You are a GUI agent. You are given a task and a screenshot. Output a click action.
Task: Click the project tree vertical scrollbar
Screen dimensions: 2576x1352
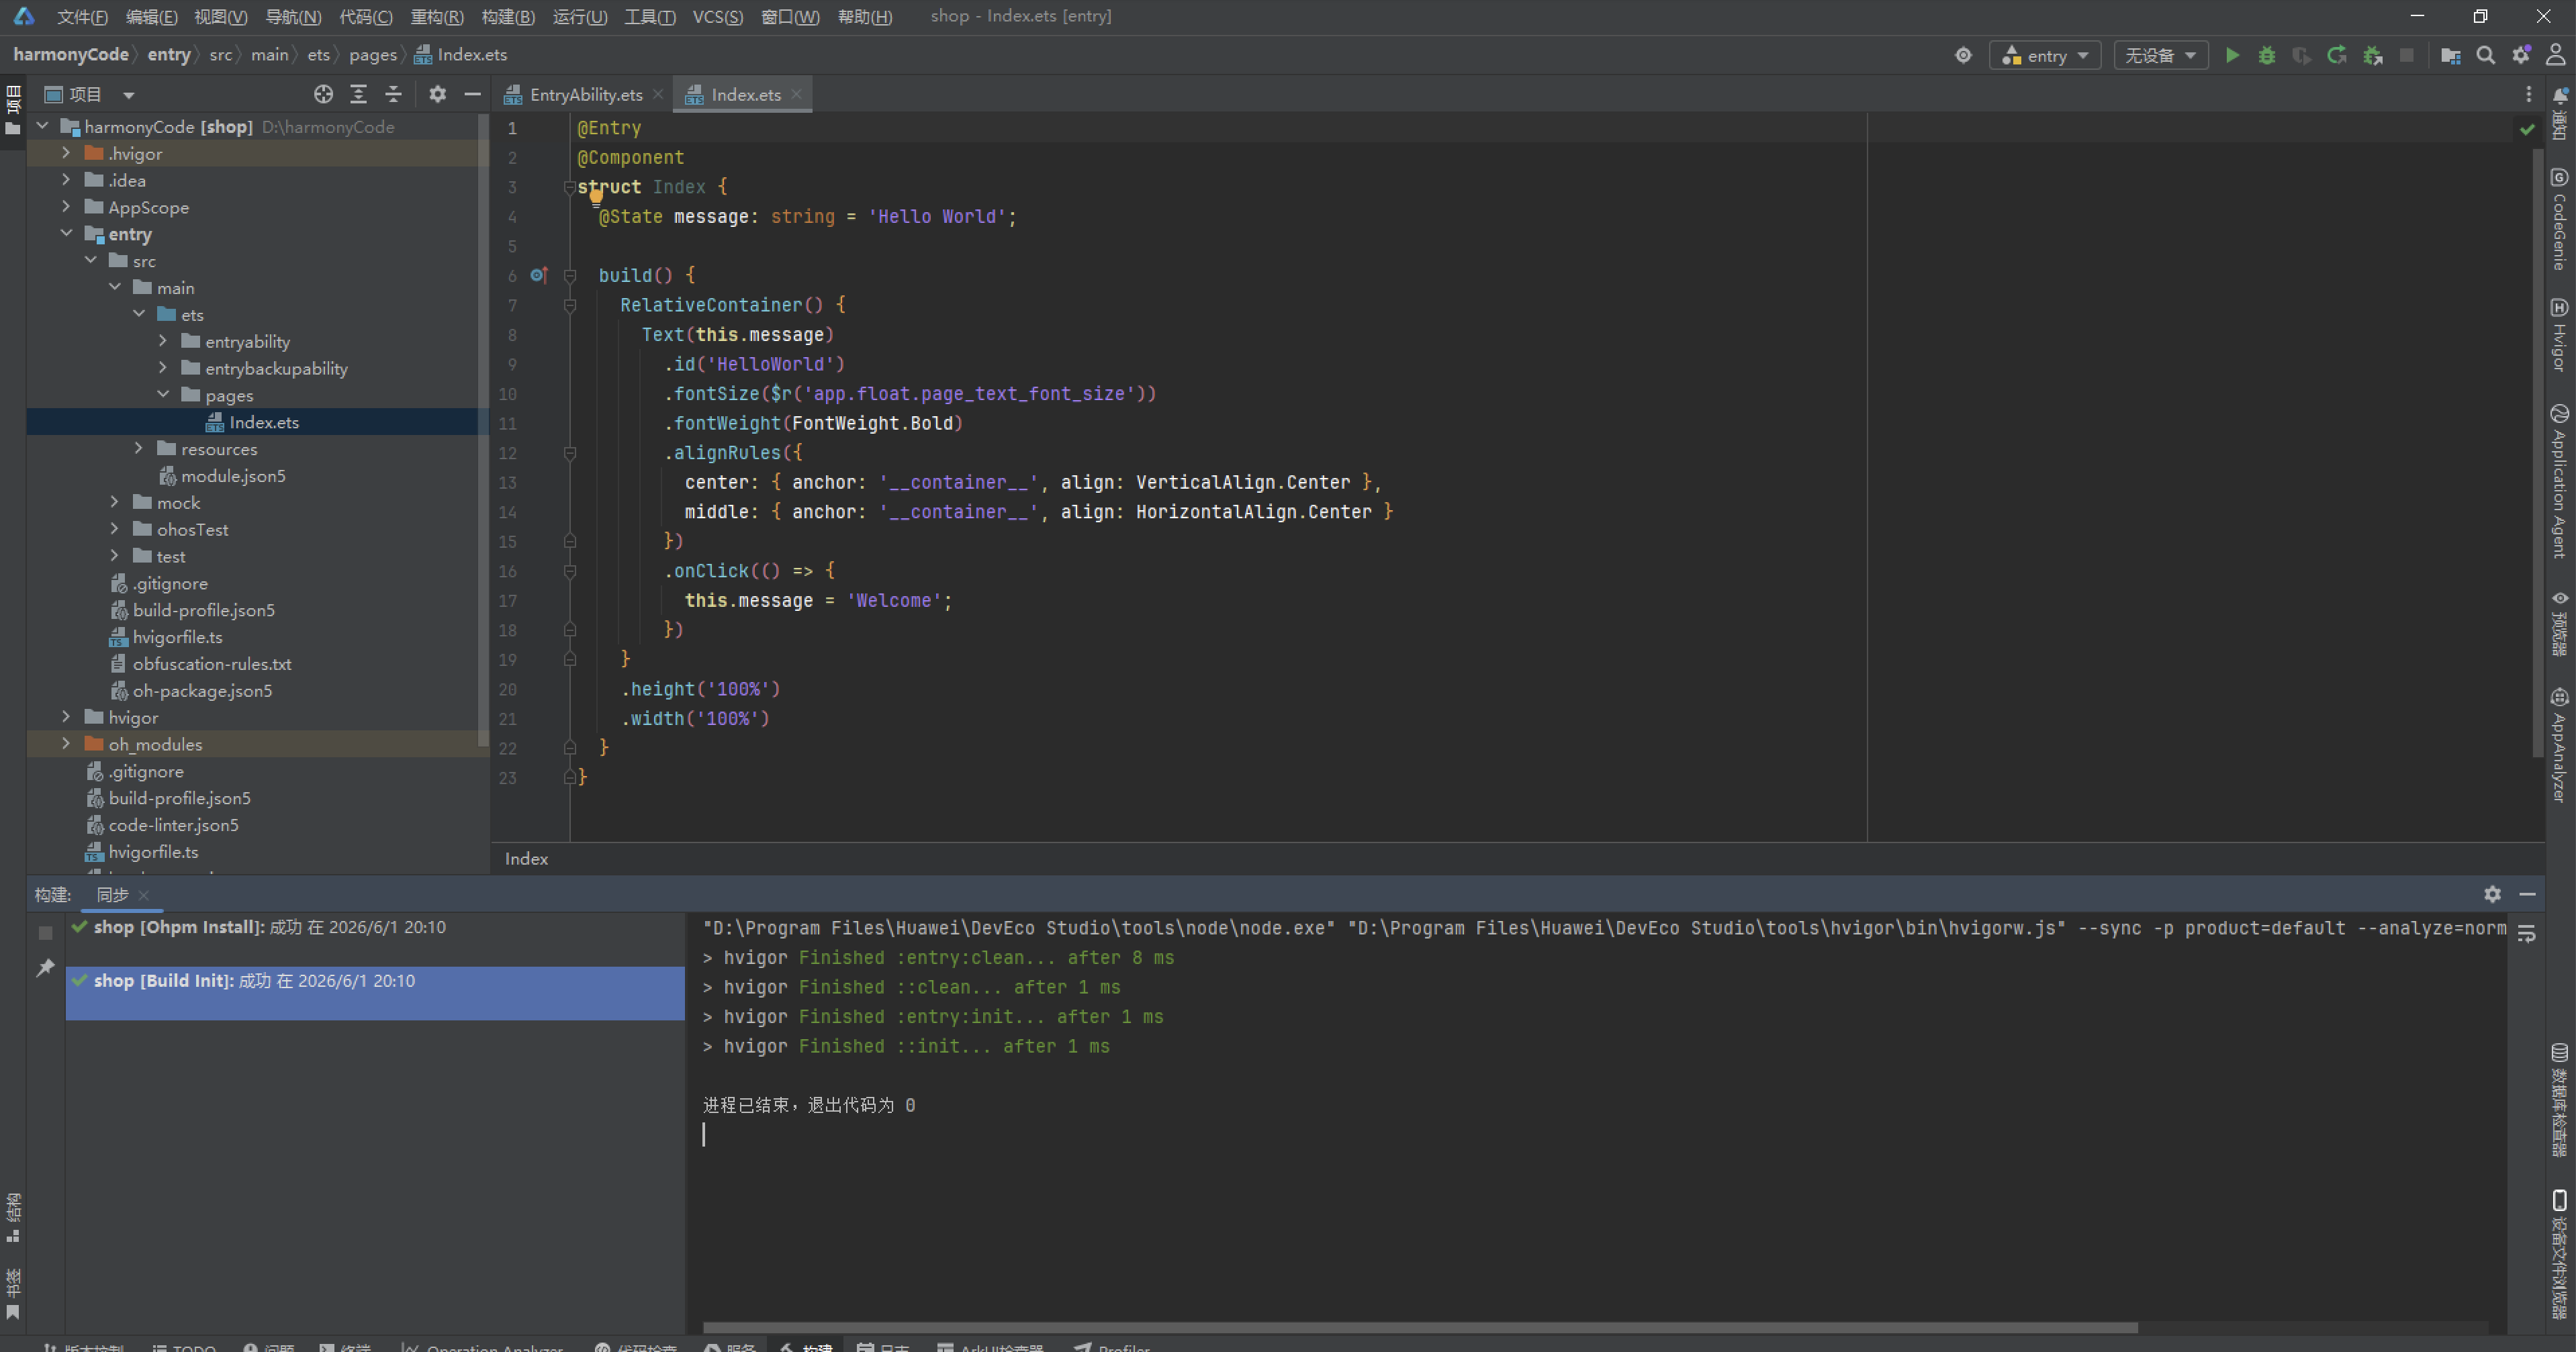(484, 430)
